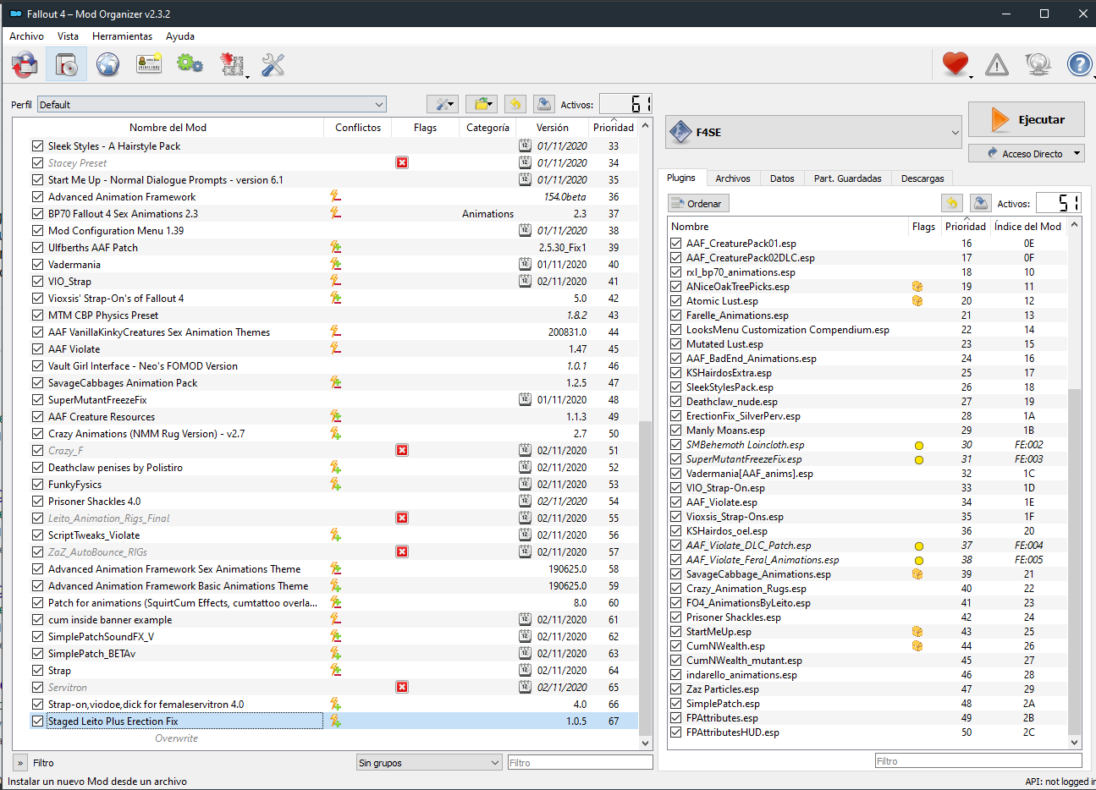Click create backup icon in Plugins panel
The image size is (1096, 790).
(981, 203)
